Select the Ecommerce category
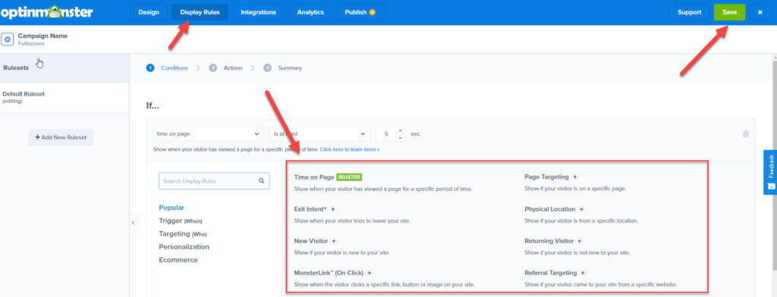 [178, 260]
